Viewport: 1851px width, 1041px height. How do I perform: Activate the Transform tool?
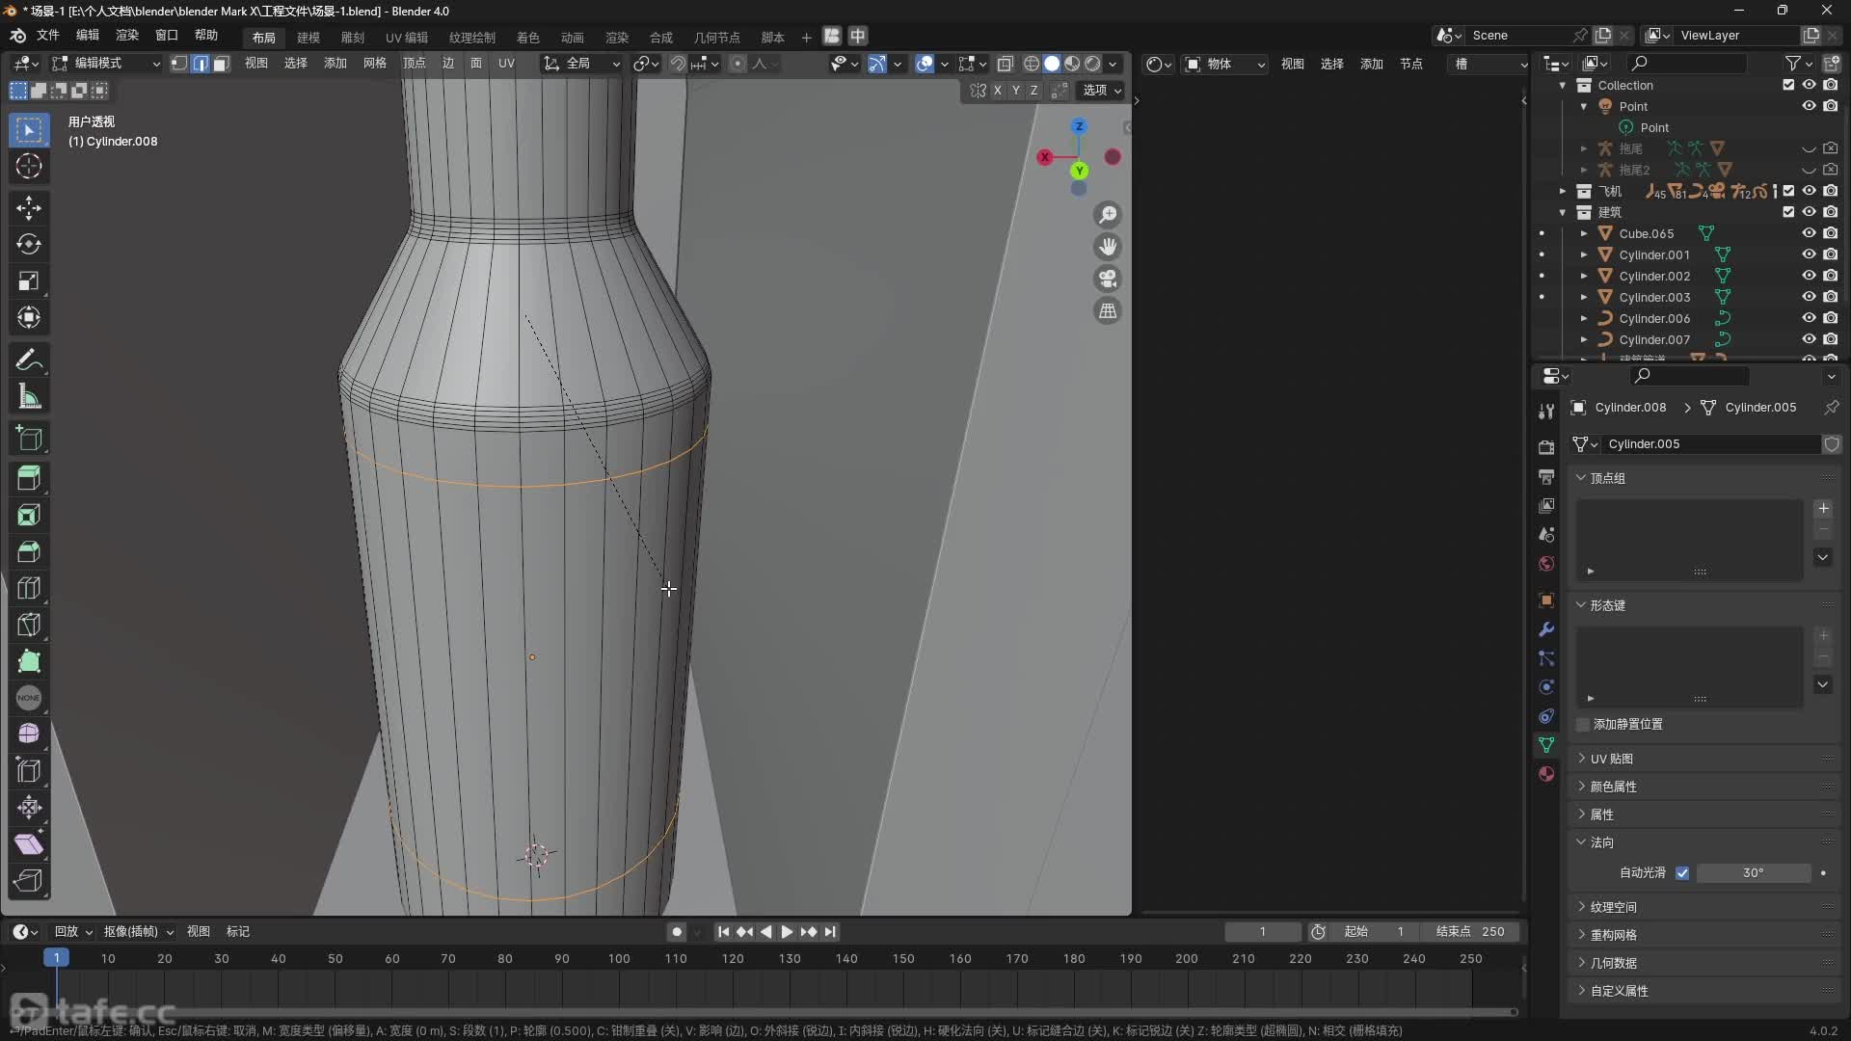(x=29, y=317)
